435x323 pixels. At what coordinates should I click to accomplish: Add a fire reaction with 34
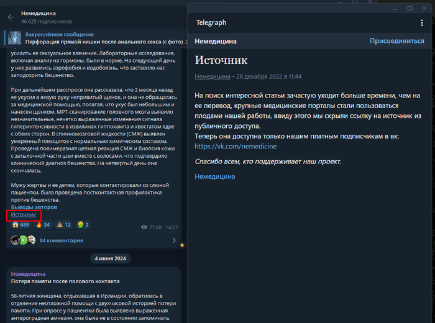click(43, 225)
